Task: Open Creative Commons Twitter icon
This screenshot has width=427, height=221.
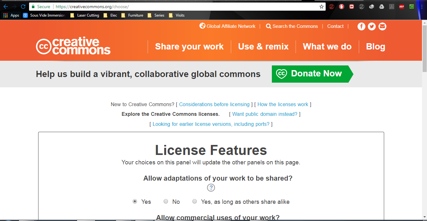Action: [372, 27]
